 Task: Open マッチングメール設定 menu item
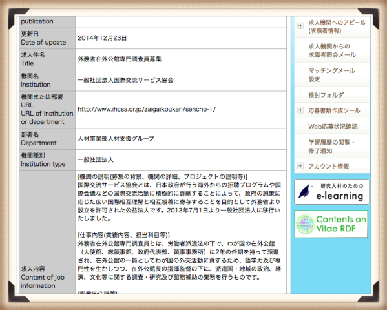click(x=331, y=74)
